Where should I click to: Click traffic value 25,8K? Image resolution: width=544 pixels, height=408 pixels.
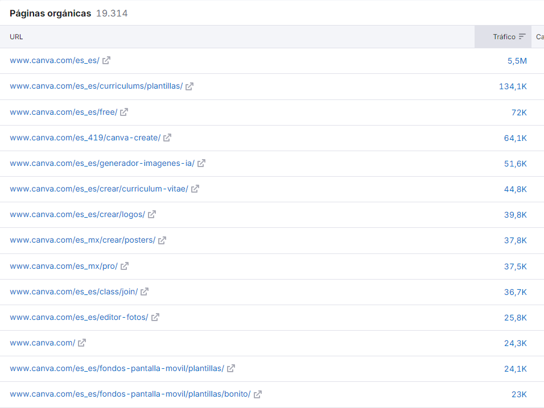(515, 318)
